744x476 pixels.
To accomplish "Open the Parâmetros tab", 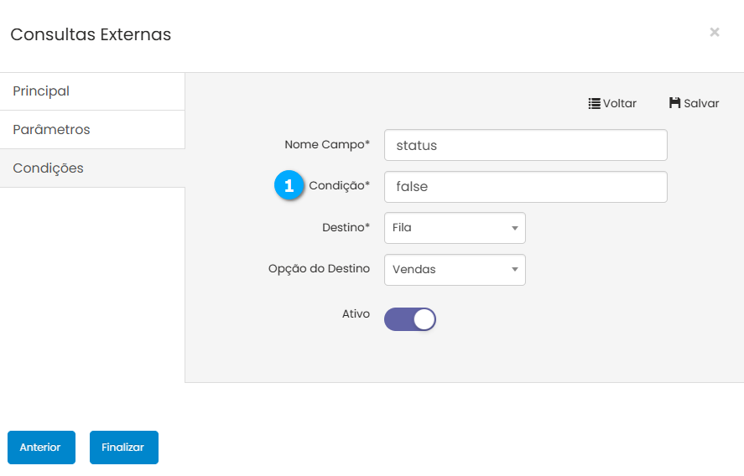I will [51, 130].
